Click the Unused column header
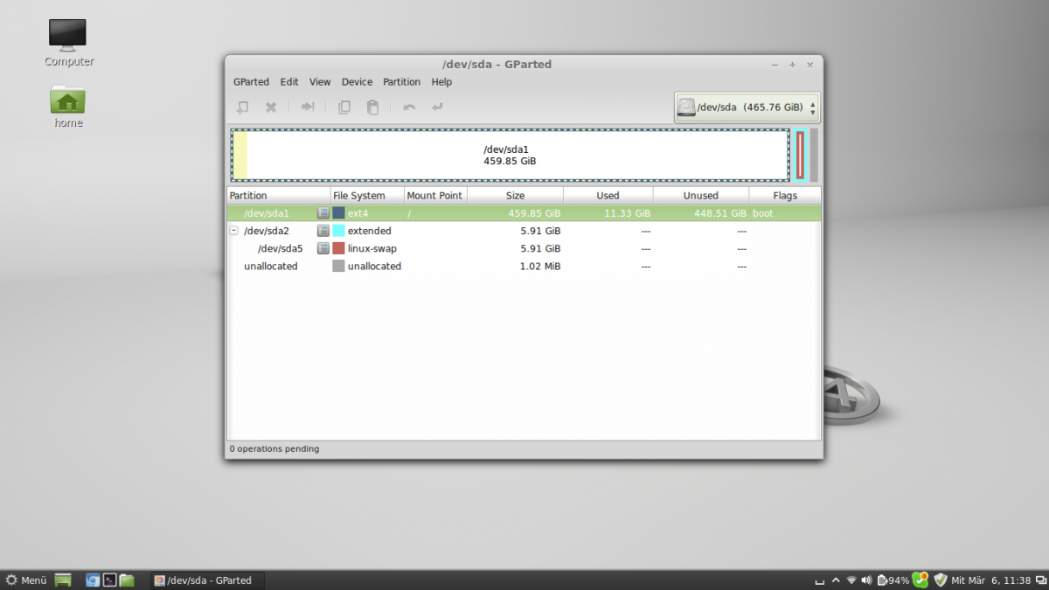The width and height of the screenshot is (1049, 590). (701, 196)
